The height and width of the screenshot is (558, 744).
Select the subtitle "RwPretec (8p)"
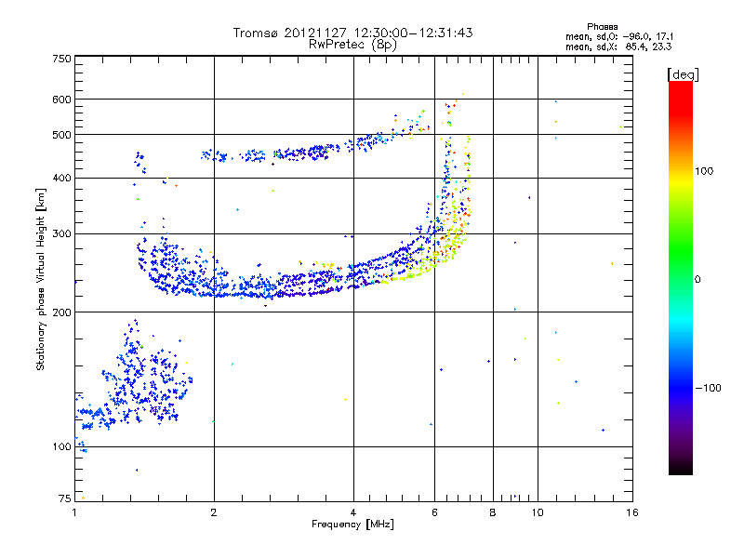352,45
